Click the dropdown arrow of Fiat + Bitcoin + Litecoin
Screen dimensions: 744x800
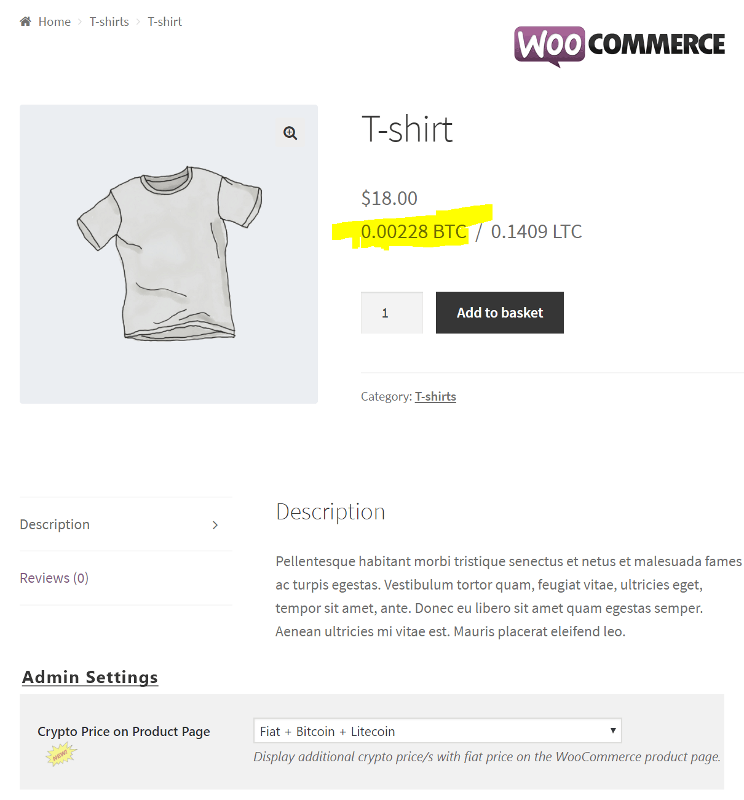click(612, 730)
